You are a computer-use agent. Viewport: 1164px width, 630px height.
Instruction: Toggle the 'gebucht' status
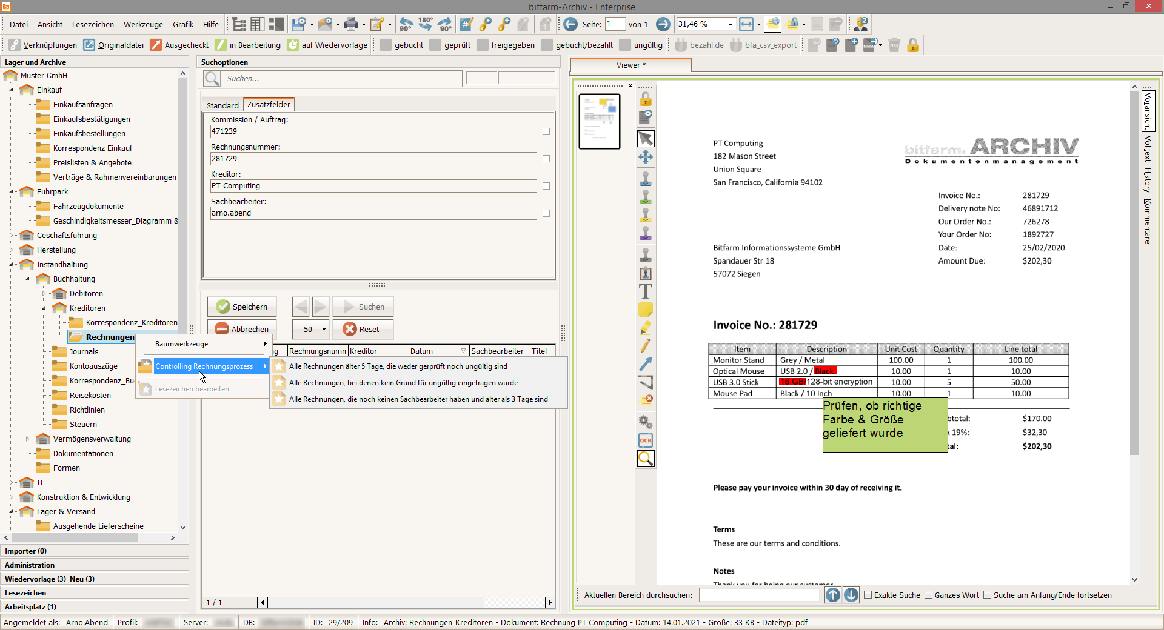click(x=401, y=45)
